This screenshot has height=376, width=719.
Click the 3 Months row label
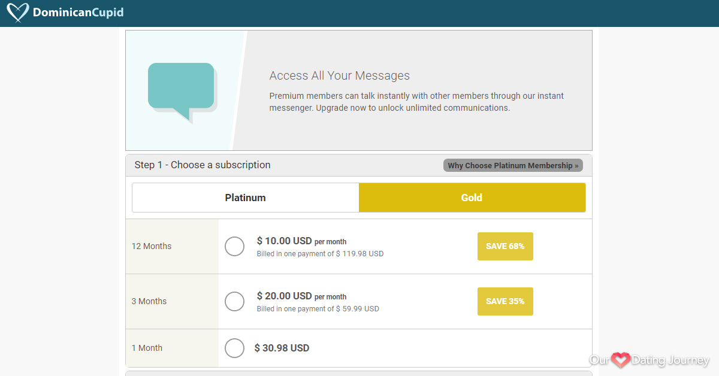(149, 301)
